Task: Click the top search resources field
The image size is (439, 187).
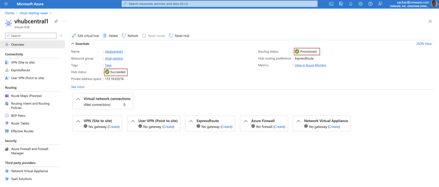Action: (219, 4)
